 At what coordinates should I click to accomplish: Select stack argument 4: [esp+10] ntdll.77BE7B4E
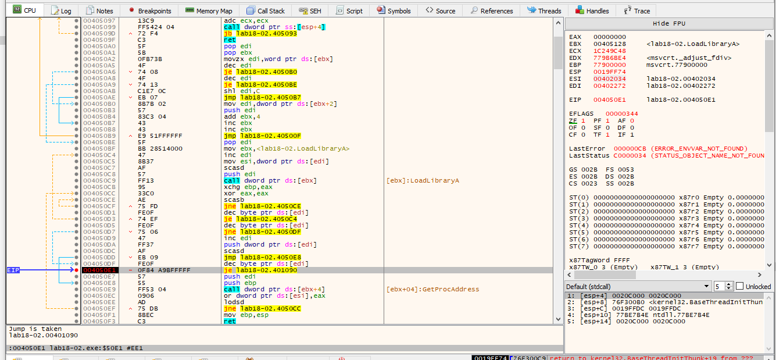tap(664, 315)
